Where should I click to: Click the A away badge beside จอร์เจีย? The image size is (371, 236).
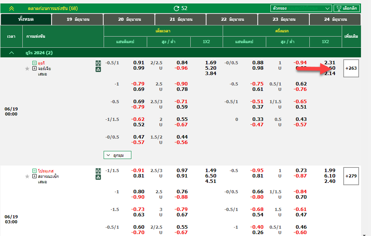click(34, 69)
